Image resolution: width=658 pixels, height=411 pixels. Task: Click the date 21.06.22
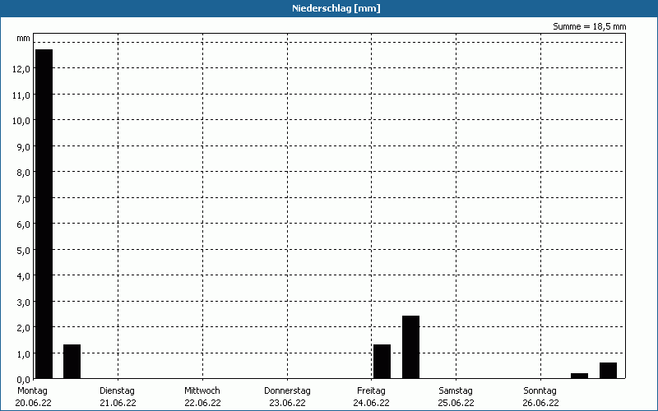point(118,403)
